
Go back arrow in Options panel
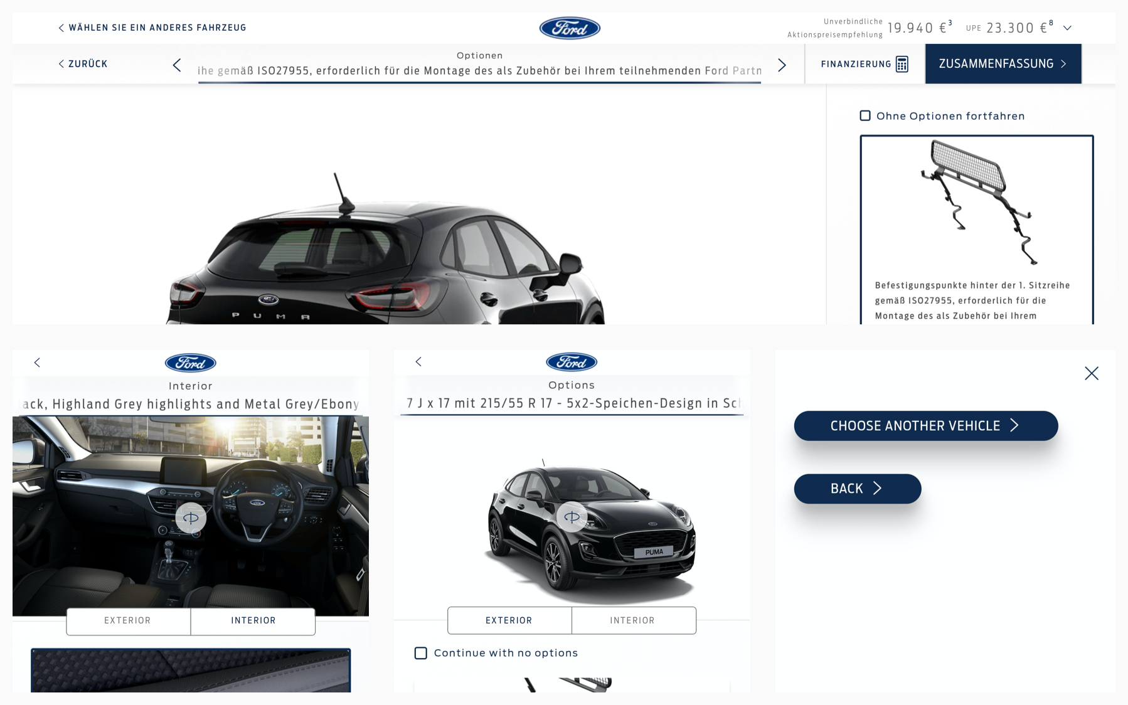(418, 362)
